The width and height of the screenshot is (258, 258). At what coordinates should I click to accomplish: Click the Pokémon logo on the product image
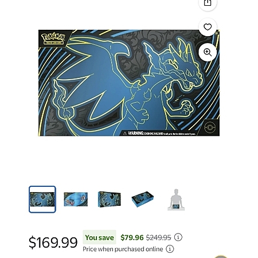pos(53,38)
